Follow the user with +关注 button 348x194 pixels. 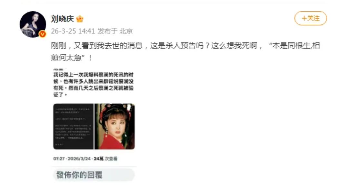[311, 18]
